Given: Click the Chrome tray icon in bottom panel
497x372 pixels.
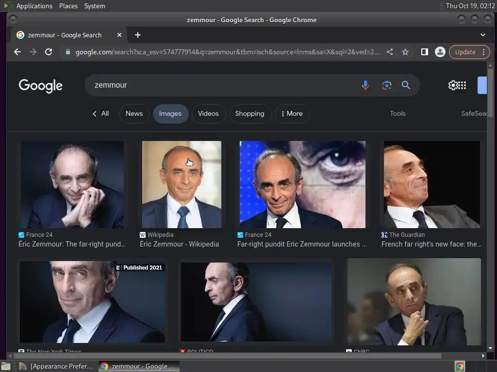Looking at the screenshot, I should point(460,366).
